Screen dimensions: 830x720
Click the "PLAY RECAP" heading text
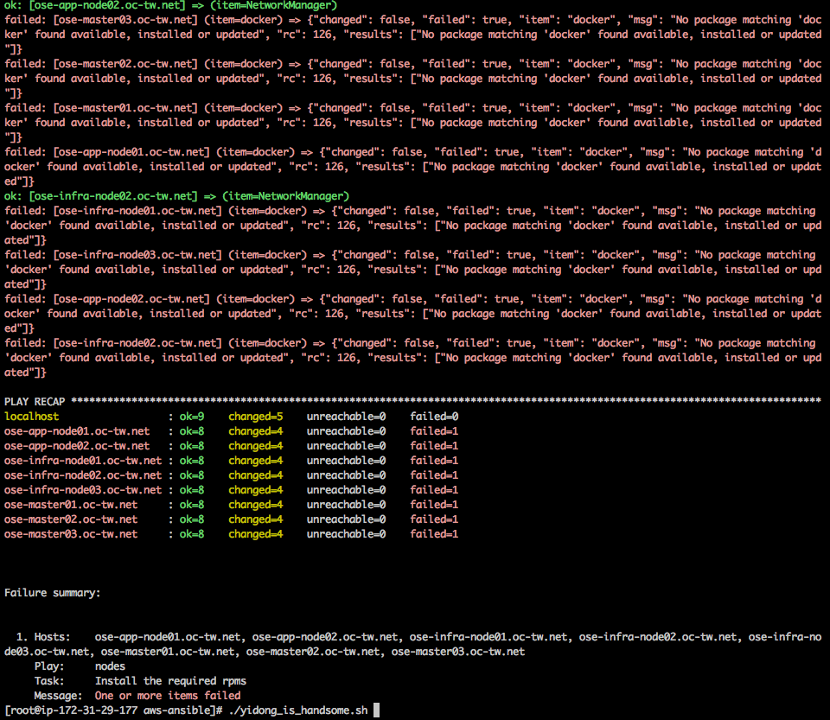35,402
